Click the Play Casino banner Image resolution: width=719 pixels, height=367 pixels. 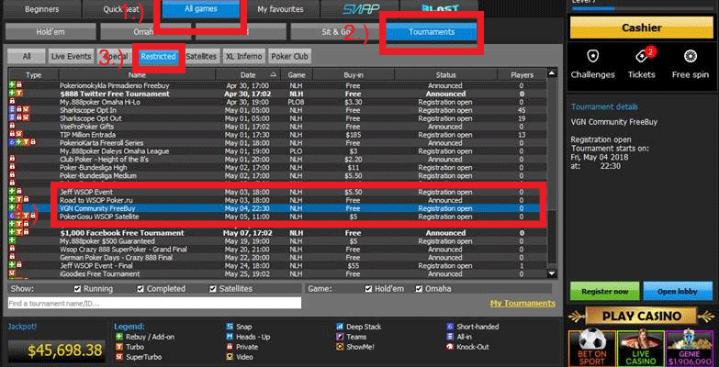pyautogui.click(x=642, y=317)
